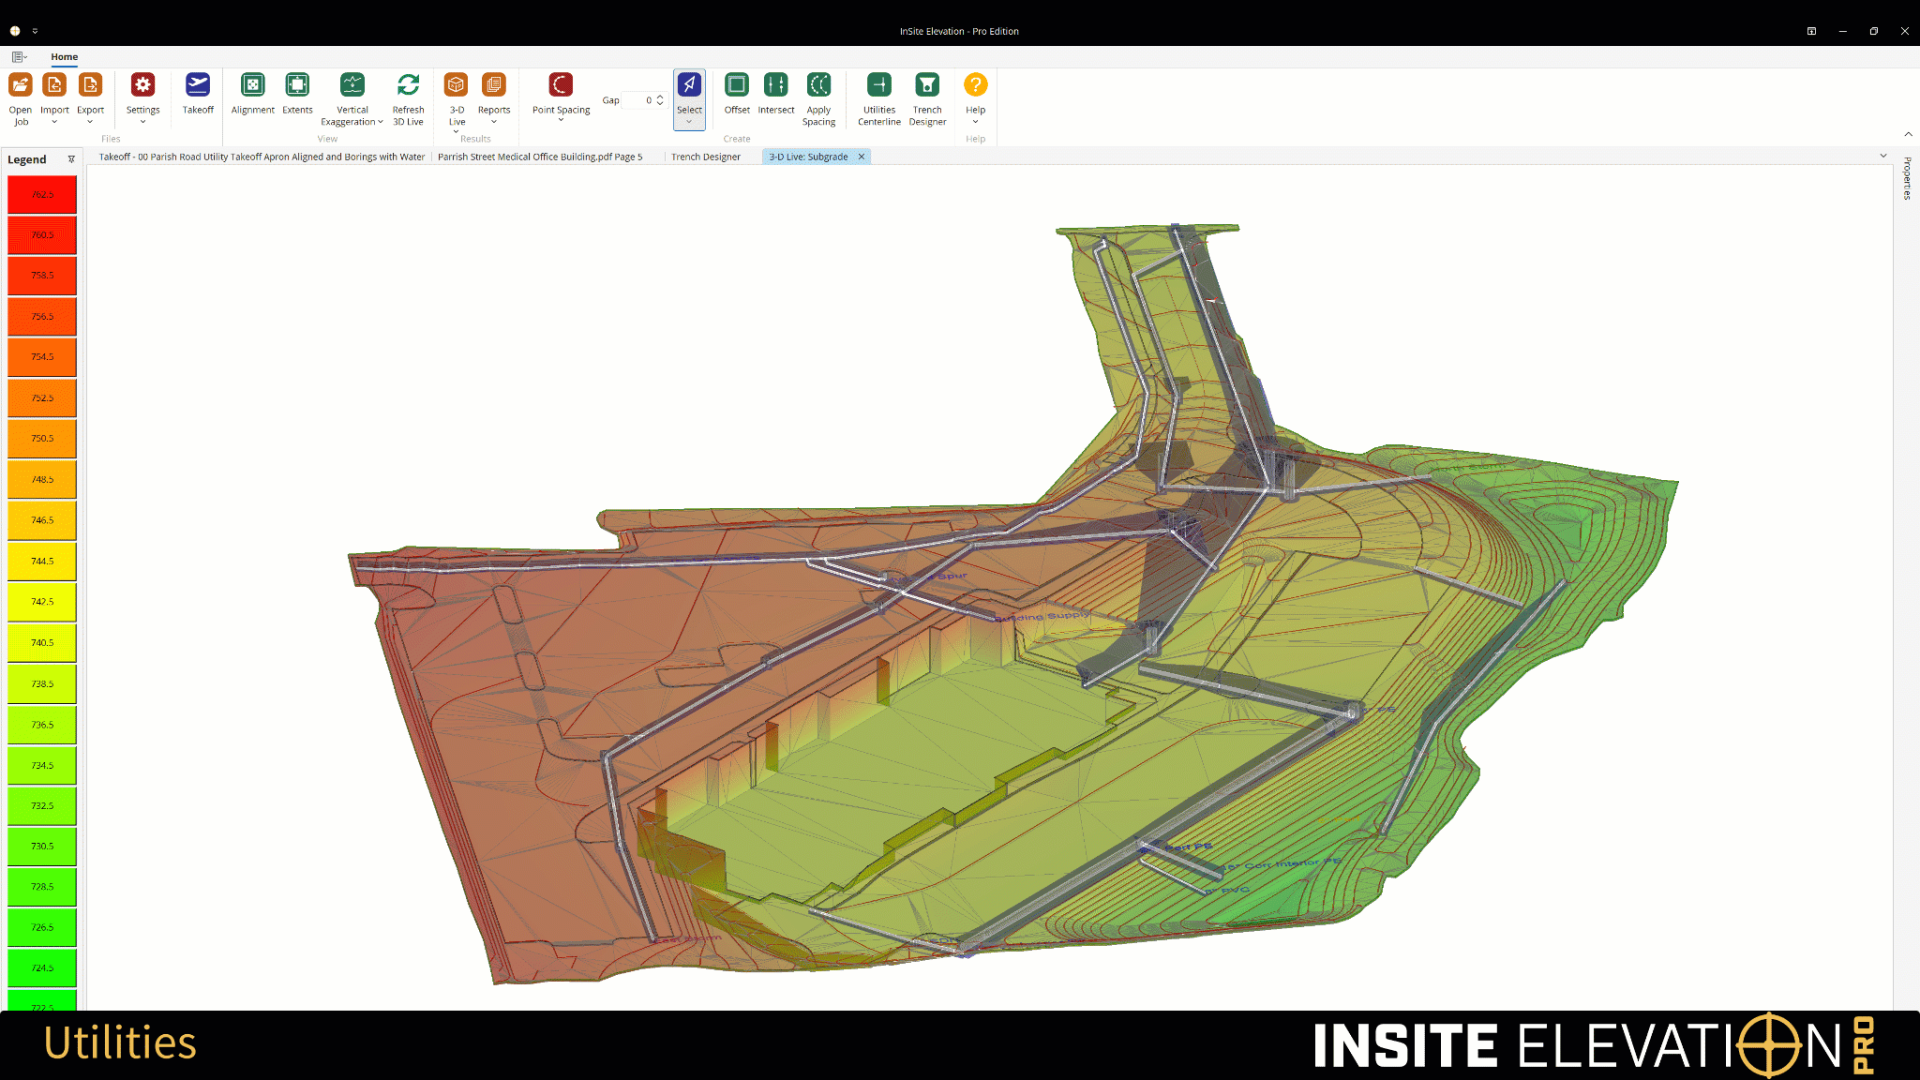Click the Open Job icon
The height and width of the screenshot is (1080, 1920).
click(21, 85)
